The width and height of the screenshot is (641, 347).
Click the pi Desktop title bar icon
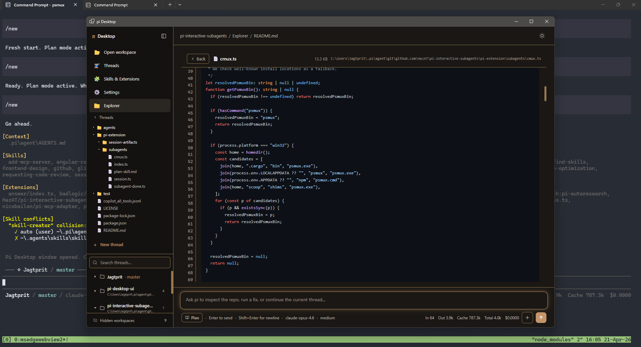coord(92,21)
